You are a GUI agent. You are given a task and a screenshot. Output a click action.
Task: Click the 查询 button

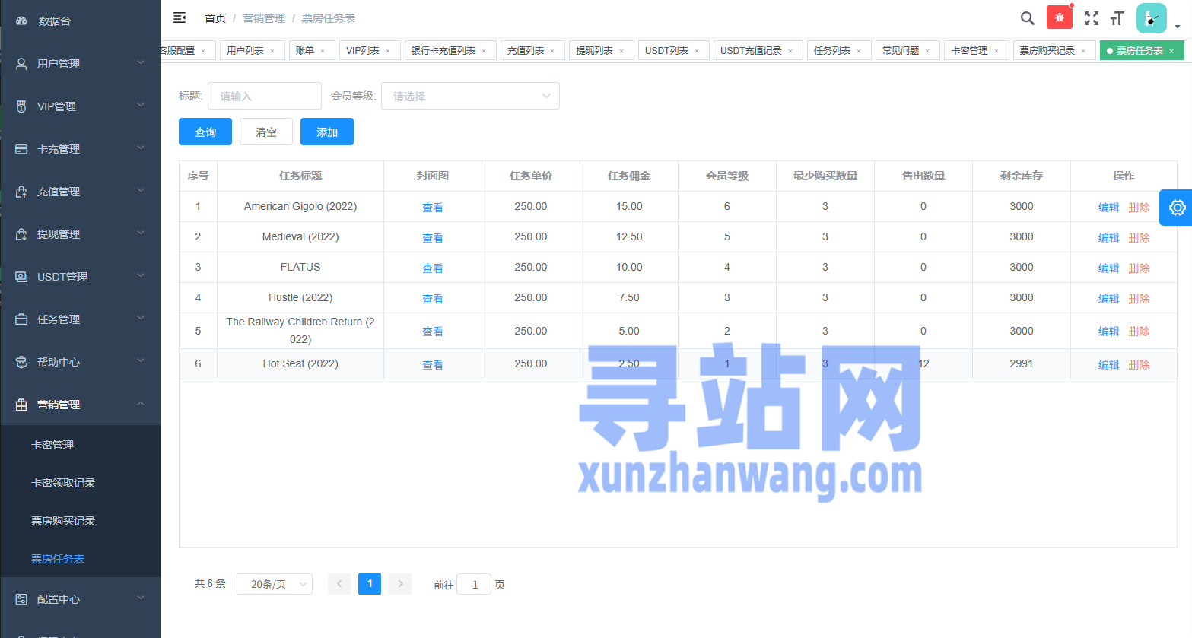(x=205, y=132)
